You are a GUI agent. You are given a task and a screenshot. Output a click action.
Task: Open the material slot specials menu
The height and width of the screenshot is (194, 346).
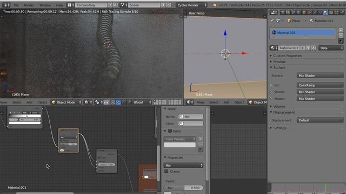point(341,41)
